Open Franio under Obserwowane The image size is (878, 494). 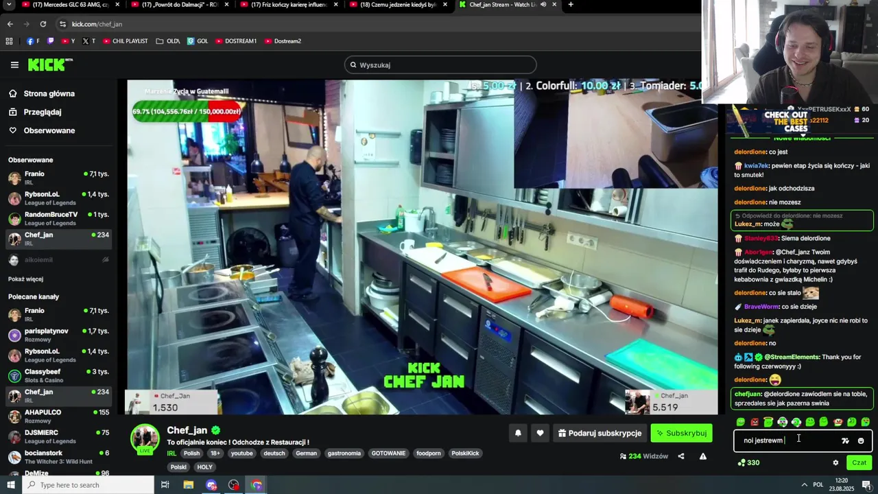[x=59, y=178]
